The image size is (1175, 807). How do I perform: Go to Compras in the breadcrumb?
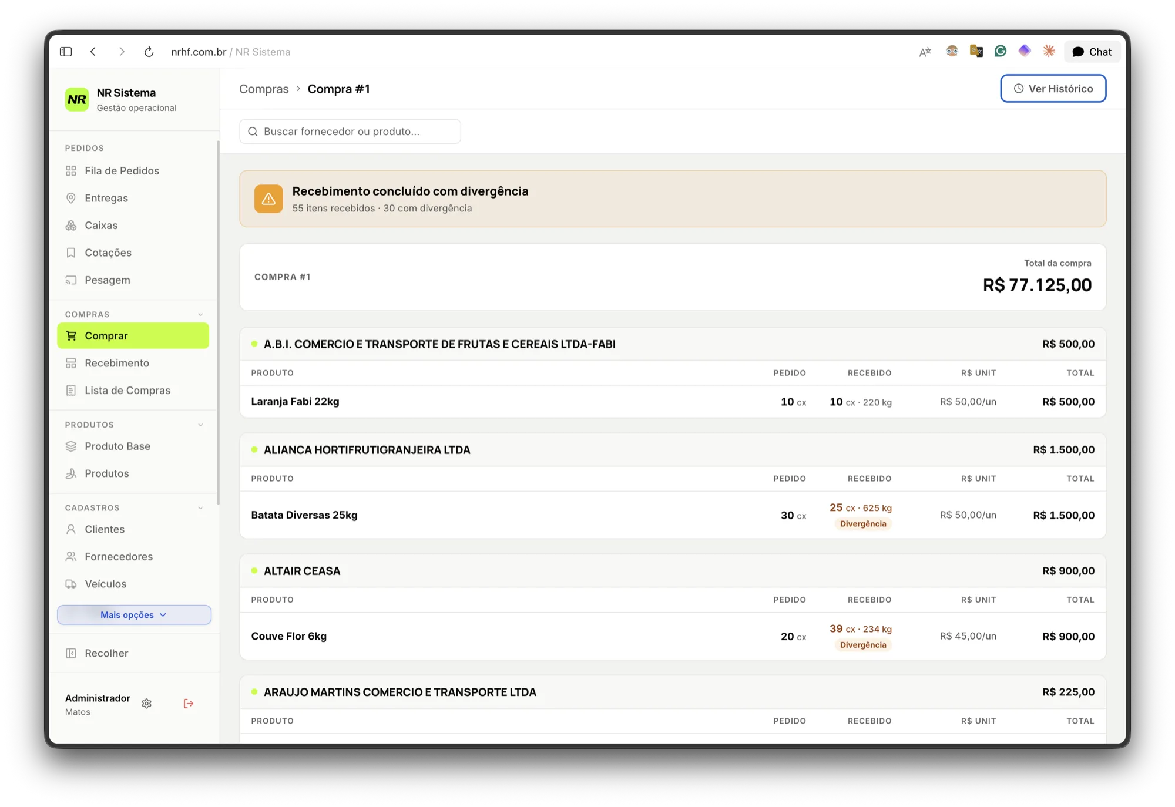tap(264, 89)
